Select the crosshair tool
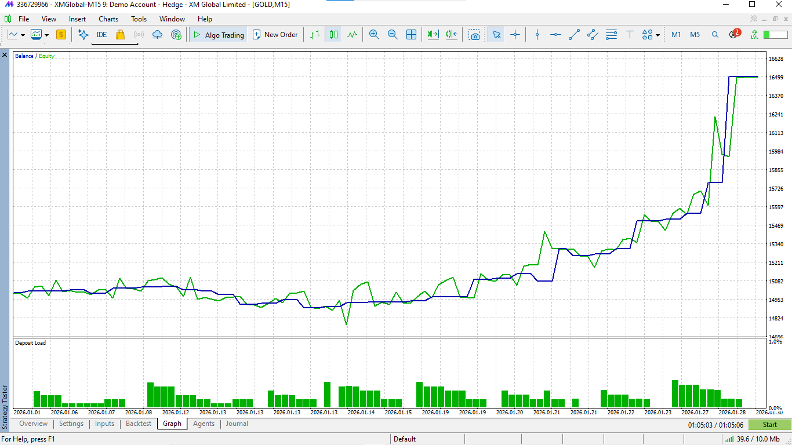 coord(515,35)
